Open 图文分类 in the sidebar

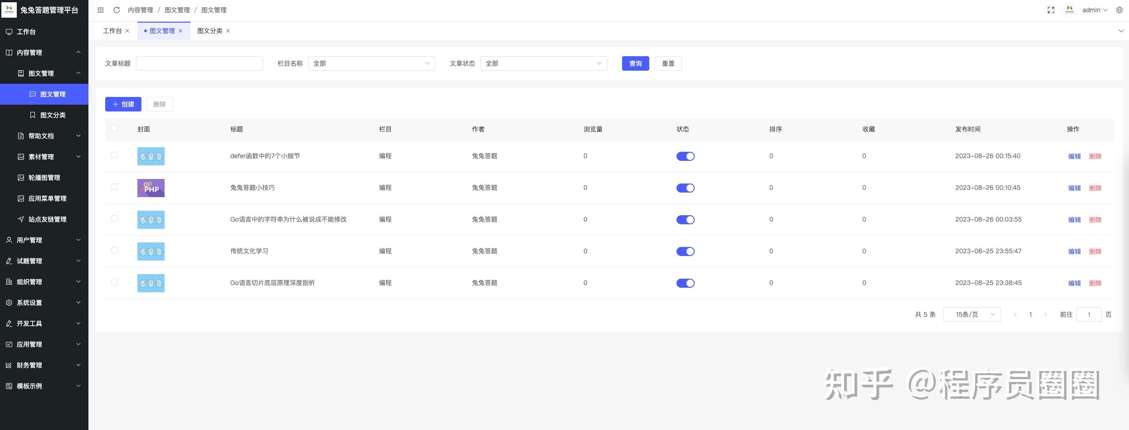pyautogui.click(x=44, y=115)
